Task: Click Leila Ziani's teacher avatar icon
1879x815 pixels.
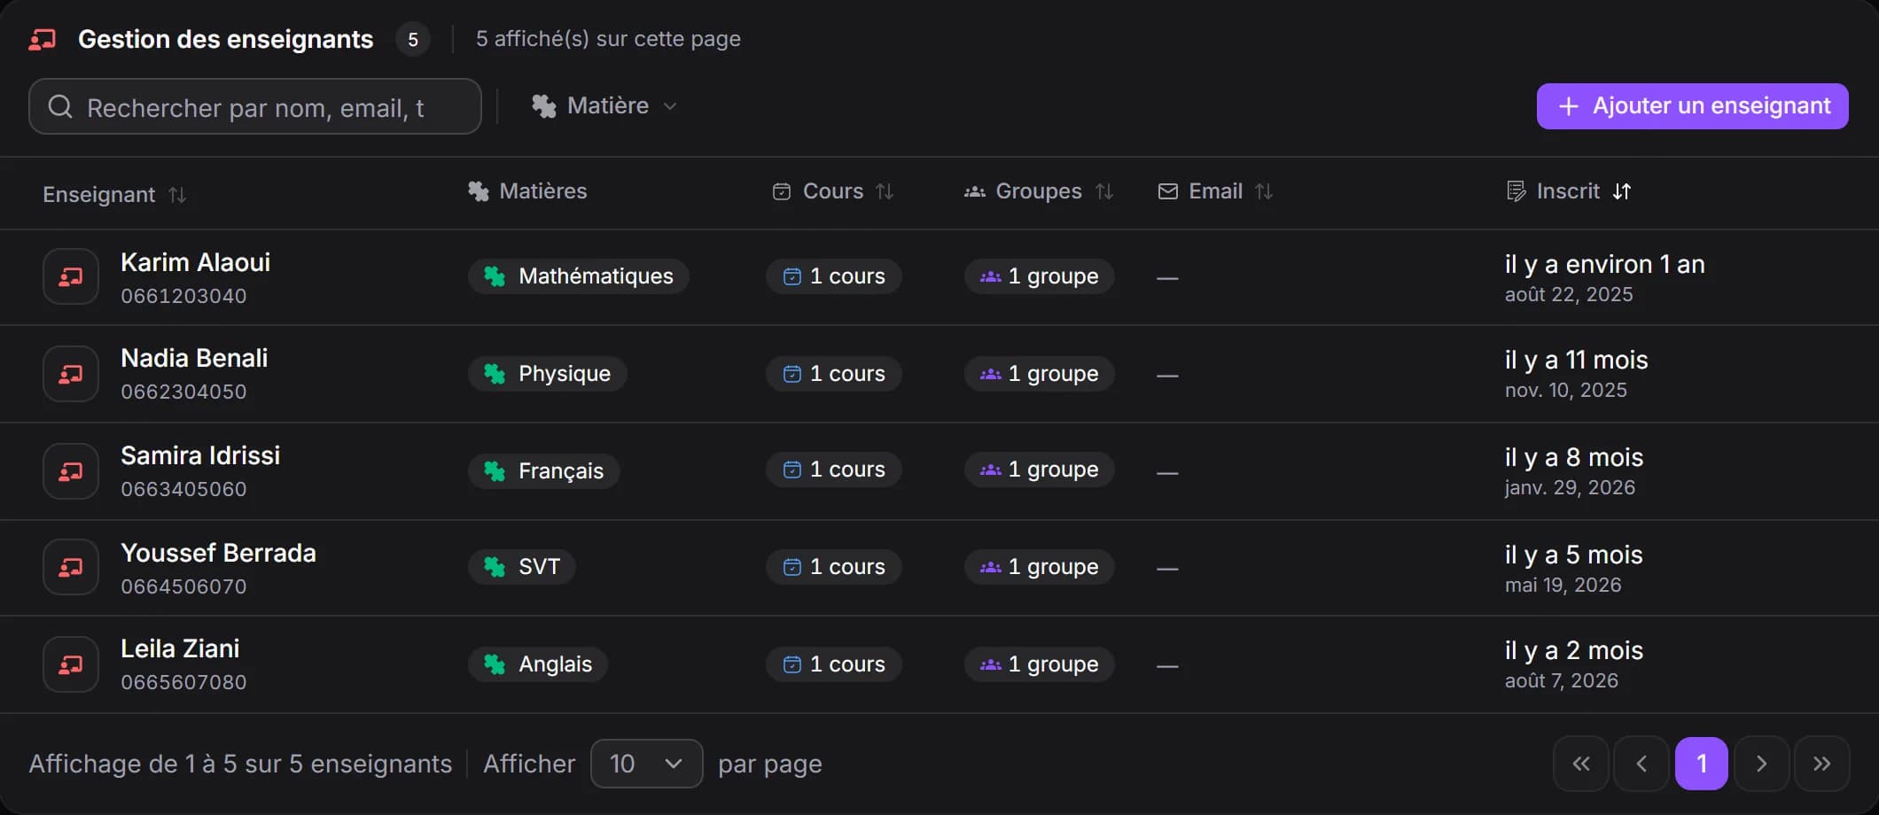Action: coord(71,664)
